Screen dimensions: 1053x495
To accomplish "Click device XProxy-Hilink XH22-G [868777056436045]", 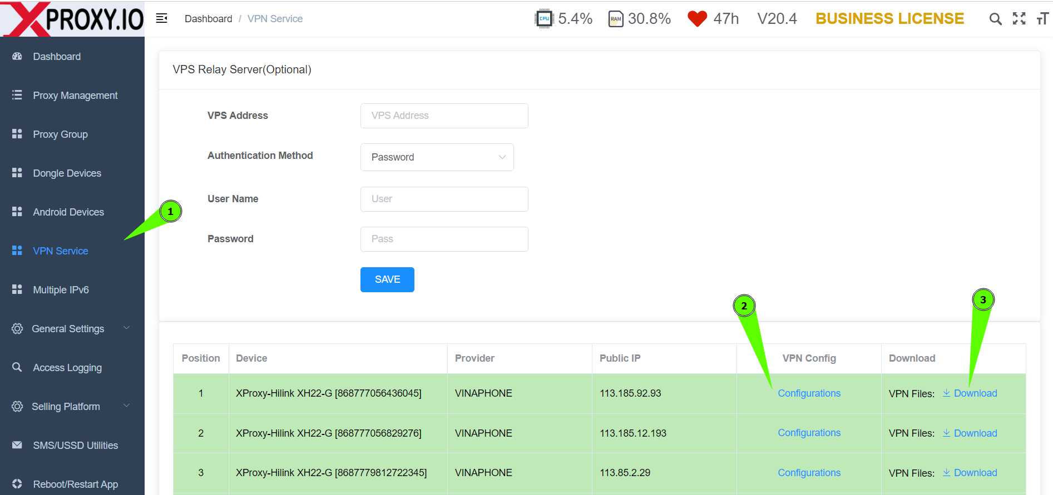I will (x=329, y=393).
